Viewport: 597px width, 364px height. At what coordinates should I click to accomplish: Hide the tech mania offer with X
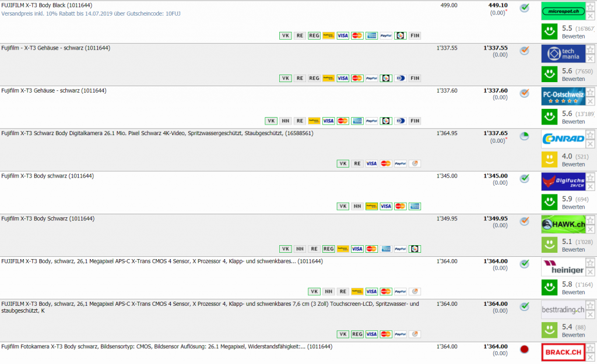tap(590, 59)
